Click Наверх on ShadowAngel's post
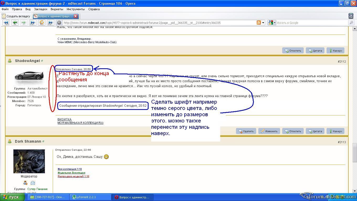Screen dimensions: 357x201 click(335, 131)
